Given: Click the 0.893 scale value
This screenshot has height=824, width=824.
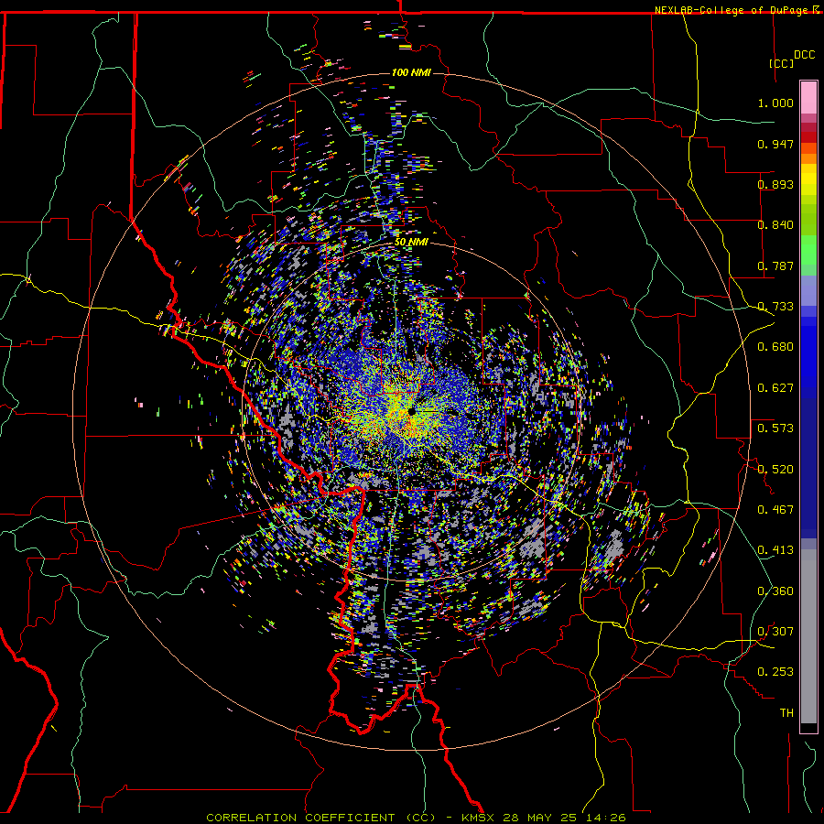Looking at the screenshot, I should (x=775, y=184).
